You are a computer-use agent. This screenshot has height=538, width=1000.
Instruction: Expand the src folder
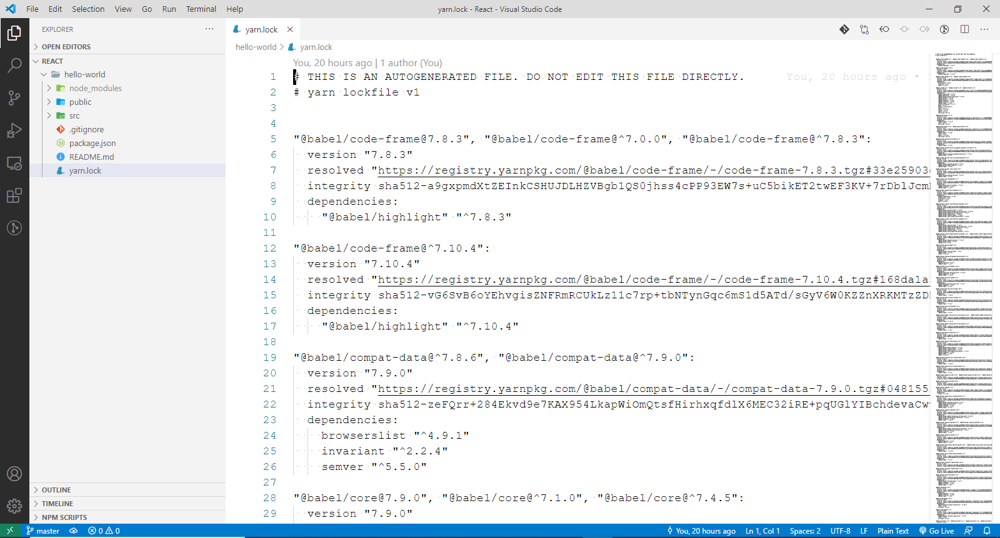(x=127, y=115)
